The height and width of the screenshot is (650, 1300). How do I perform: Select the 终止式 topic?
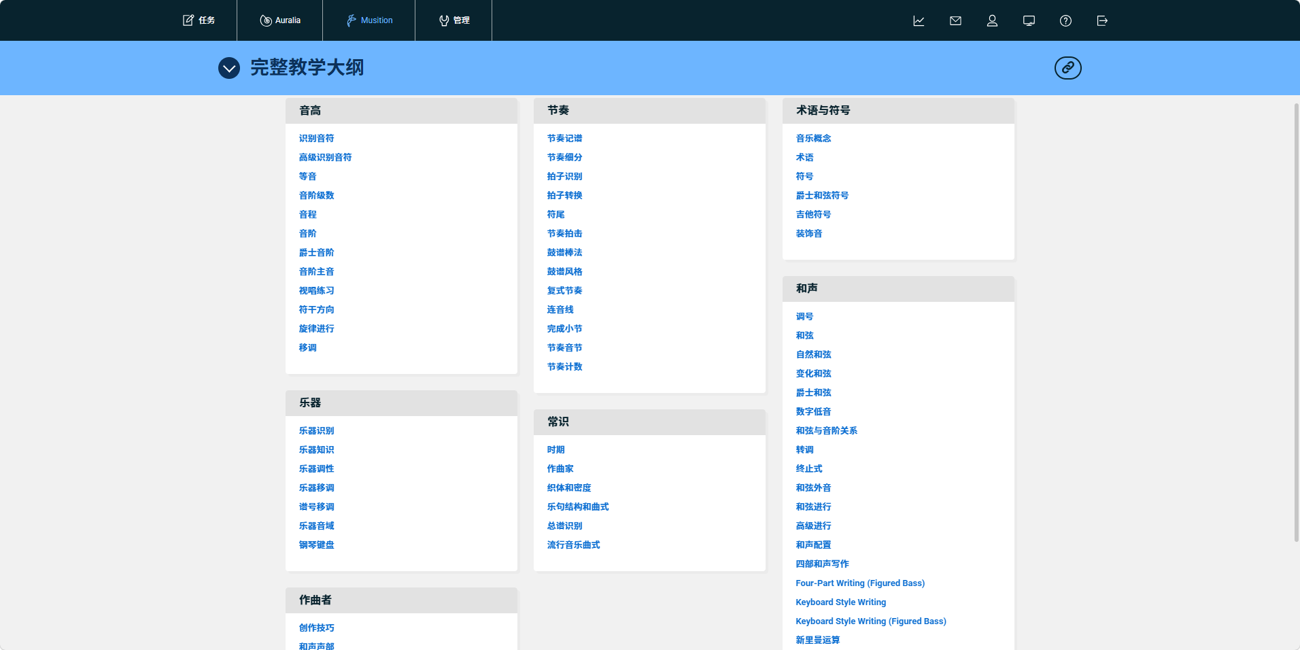point(809,468)
